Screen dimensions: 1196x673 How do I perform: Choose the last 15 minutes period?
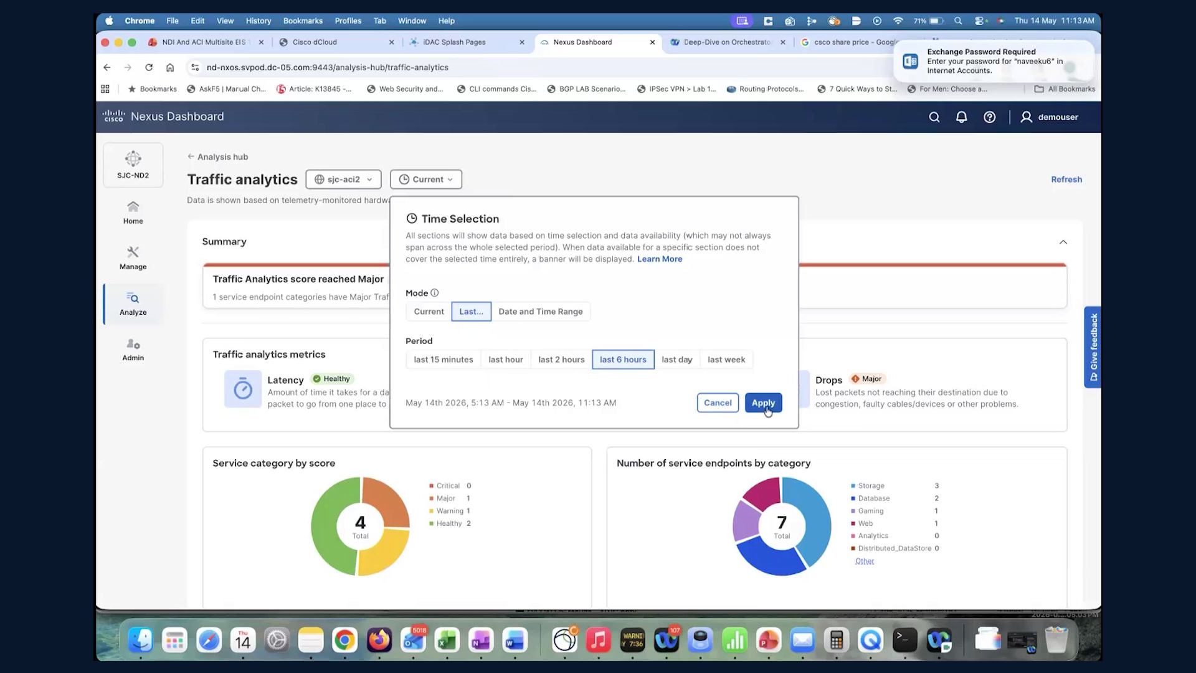click(443, 360)
